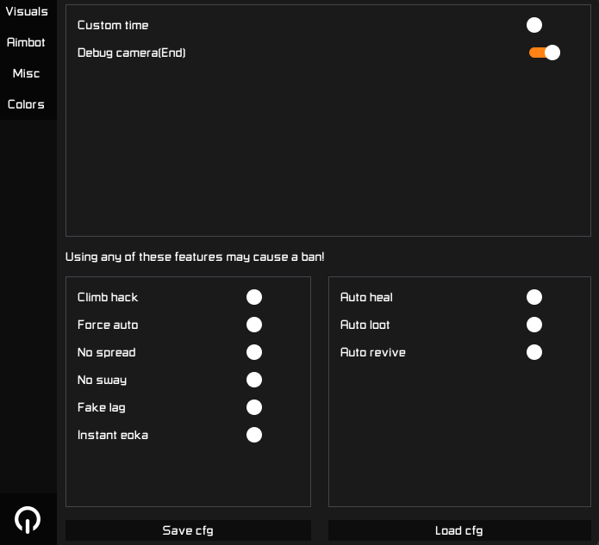Enable the Custom time toggle

535,25
